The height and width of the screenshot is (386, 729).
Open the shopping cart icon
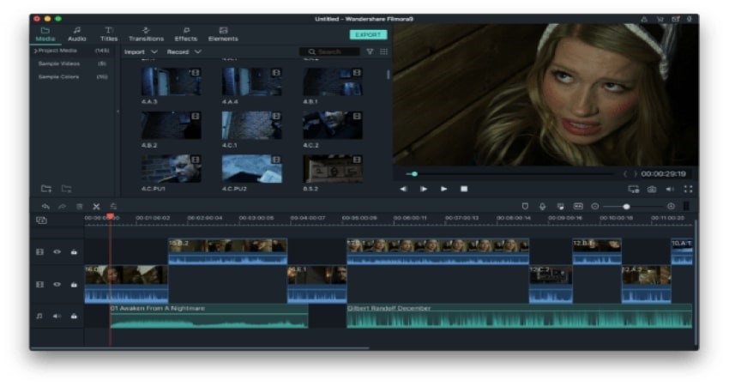660,19
